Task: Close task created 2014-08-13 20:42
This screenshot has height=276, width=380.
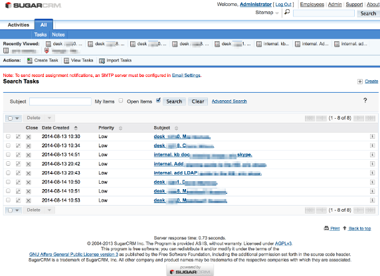Action: [29, 164]
